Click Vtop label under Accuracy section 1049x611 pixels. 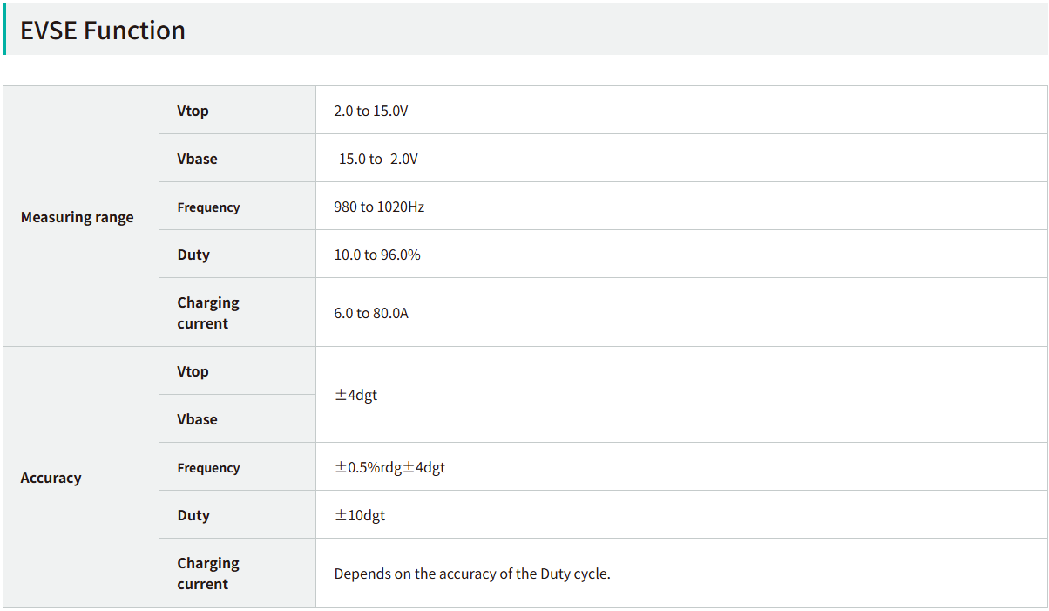tap(193, 371)
